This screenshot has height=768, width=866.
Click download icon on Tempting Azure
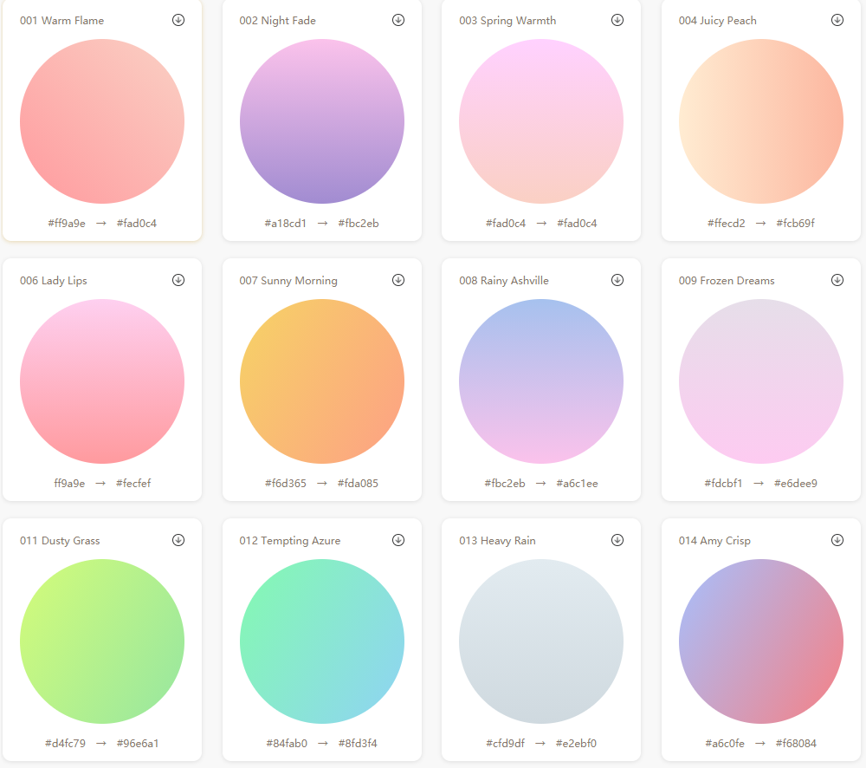pyautogui.click(x=398, y=540)
